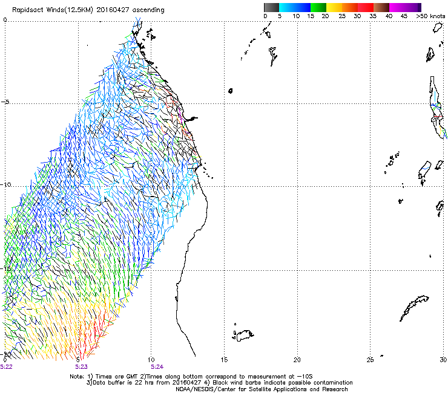Click the '>50 knots' legend label

click(430, 16)
